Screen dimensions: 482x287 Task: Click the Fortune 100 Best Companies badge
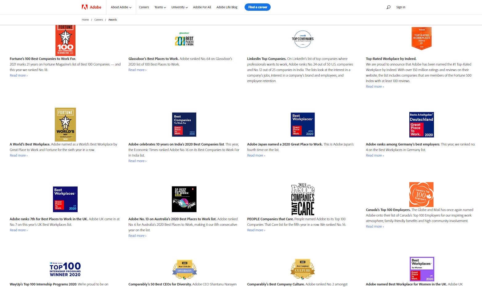coord(65,40)
